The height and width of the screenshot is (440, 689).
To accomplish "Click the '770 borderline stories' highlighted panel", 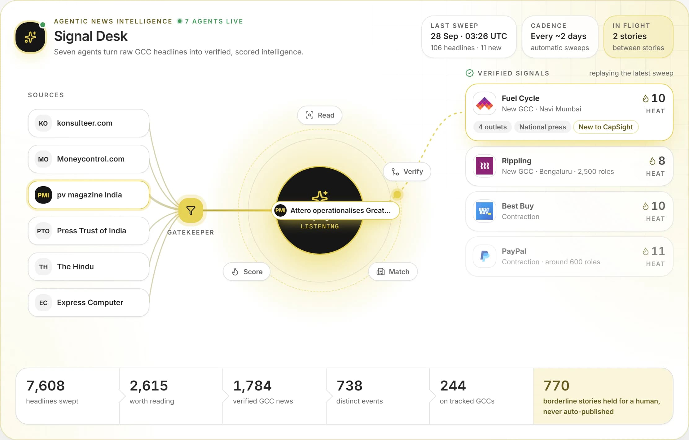I will point(603,396).
